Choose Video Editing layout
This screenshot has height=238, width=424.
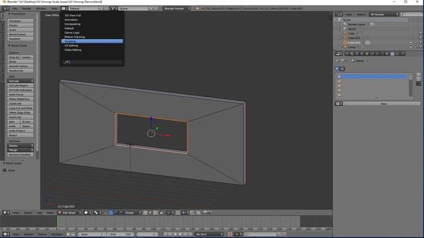92,50
